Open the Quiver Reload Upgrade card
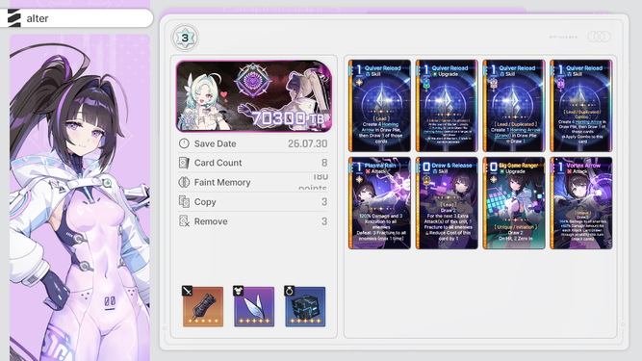Screen dimensions: 642x361 [447, 106]
